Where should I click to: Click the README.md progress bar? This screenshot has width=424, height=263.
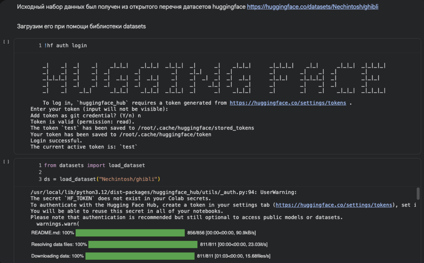[x=130, y=233]
